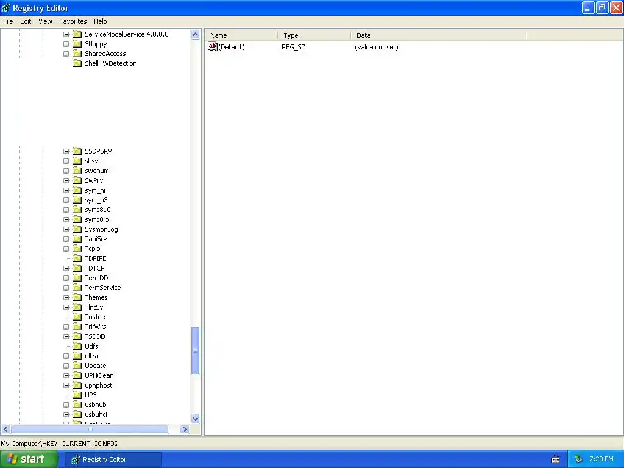The image size is (624, 468).
Task: Expand the sym_u3 key
Action: pyautogui.click(x=66, y=200)
